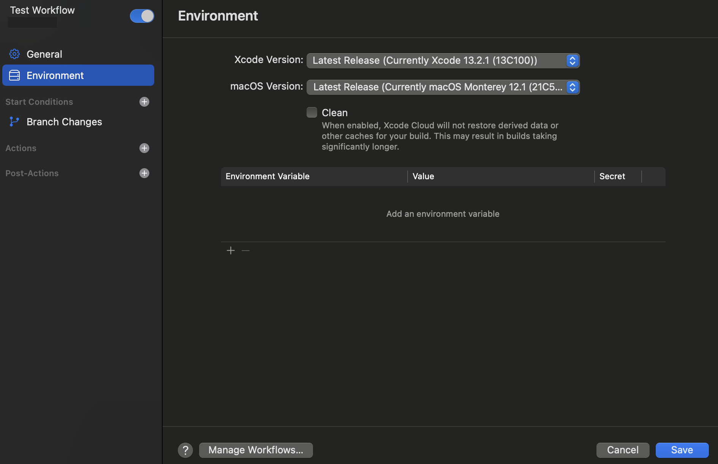Click the Start Conditions section label
The image size is (718, 464).
coord(39,102)
